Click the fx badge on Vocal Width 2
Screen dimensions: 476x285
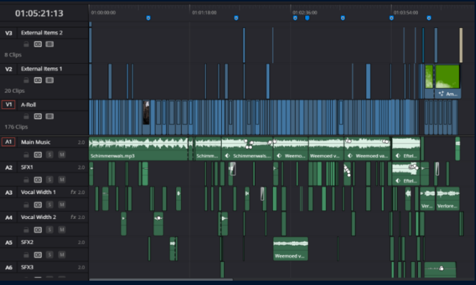click(73, 217)
